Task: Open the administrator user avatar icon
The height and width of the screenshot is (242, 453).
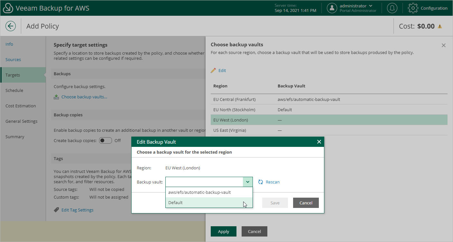Action: [x=332, y=8]
